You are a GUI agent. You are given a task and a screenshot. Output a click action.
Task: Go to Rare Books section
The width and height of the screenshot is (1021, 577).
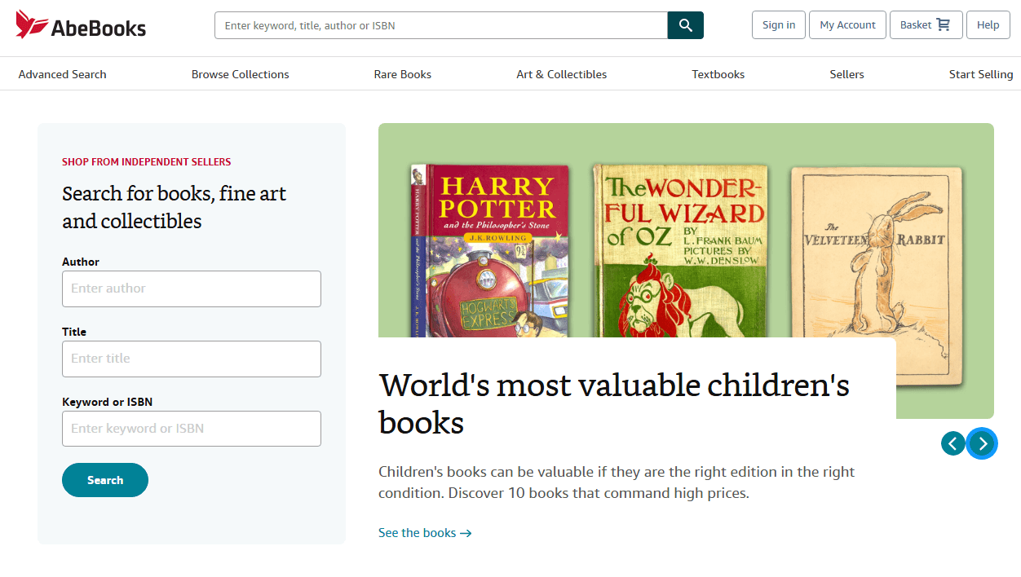(x=402, y=74)
